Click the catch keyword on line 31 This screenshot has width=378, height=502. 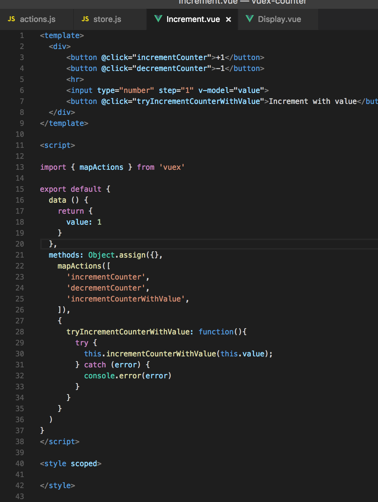coord(95,365)
